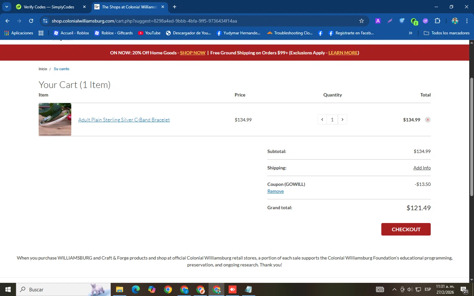Screen dimensions: 474x296
Task: Expand the tab search dropdown arrow
Action: [7, 7]
